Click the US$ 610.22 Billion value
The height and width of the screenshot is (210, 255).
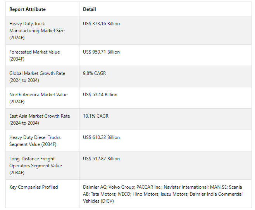(x=101, y=137)
